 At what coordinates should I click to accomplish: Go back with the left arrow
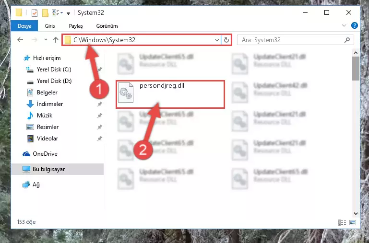[x=20, y=40]
